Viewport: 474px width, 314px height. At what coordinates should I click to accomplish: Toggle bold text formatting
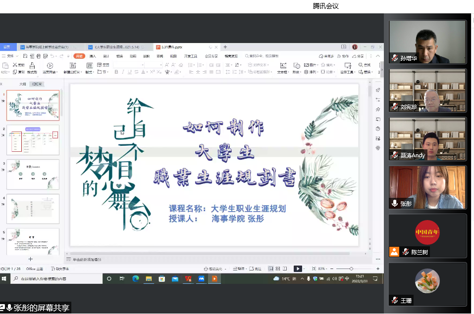[116, 72]
